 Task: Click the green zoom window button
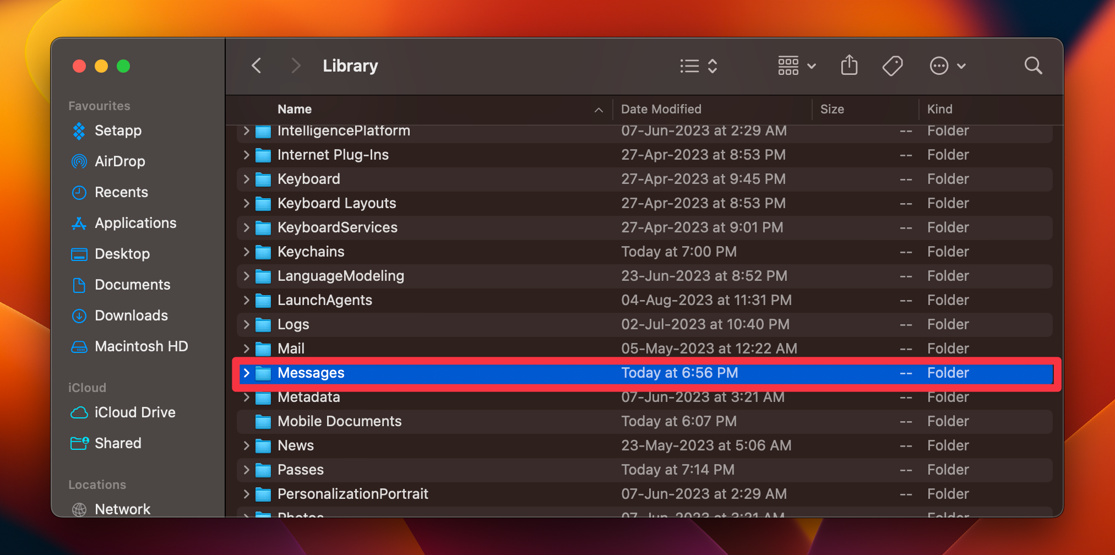123,66
